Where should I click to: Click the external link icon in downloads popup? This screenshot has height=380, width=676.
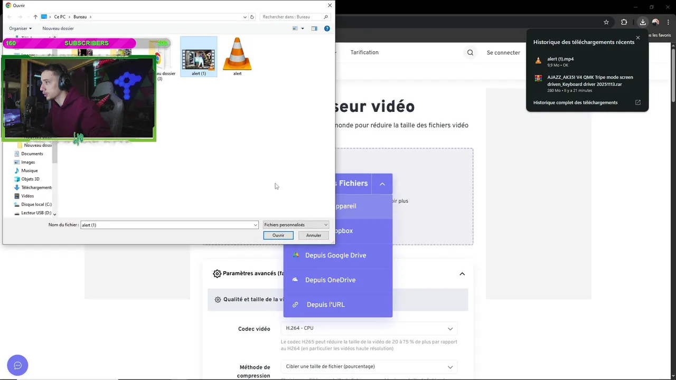(638, 102)
